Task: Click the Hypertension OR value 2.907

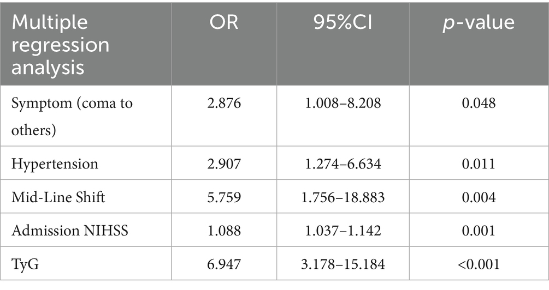Action: pos(224,163)
